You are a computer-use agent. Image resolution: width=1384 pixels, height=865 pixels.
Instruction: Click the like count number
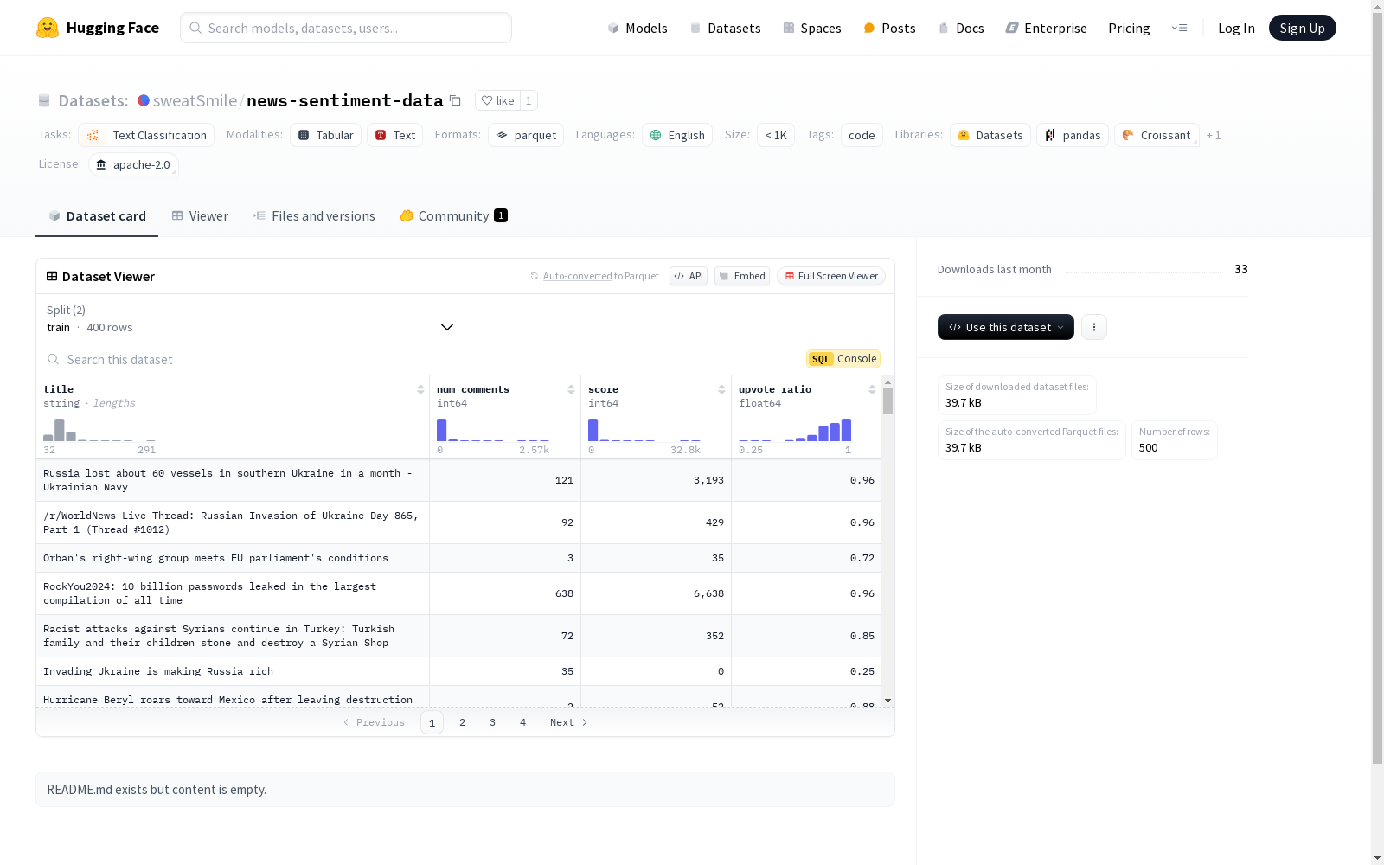pos(529,100)
